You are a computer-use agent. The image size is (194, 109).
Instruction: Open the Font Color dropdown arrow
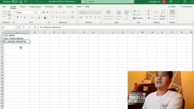48,18
